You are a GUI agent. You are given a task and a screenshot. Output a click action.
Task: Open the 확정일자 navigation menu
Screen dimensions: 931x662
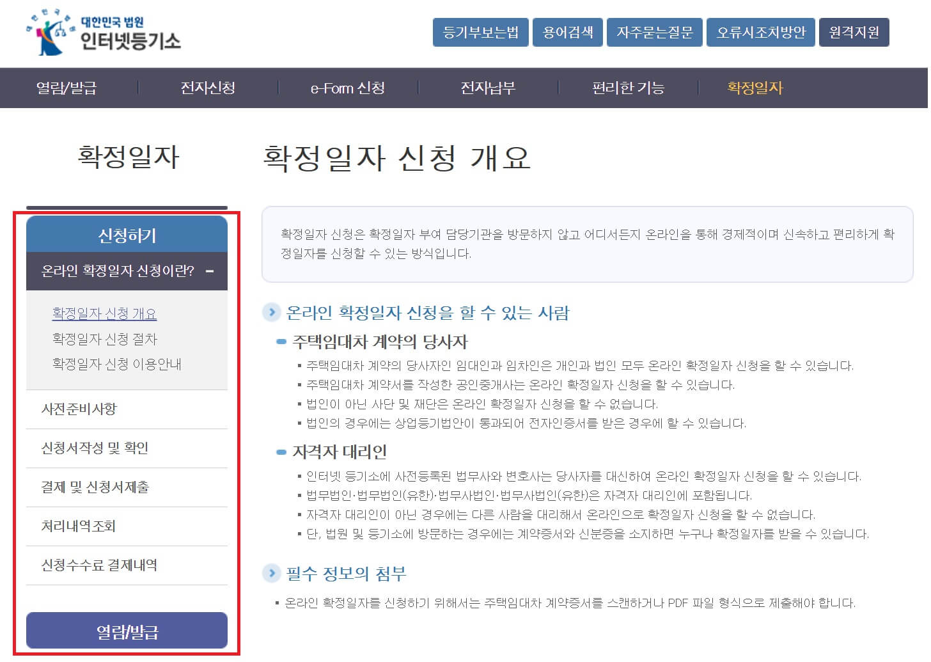(755, 88)
